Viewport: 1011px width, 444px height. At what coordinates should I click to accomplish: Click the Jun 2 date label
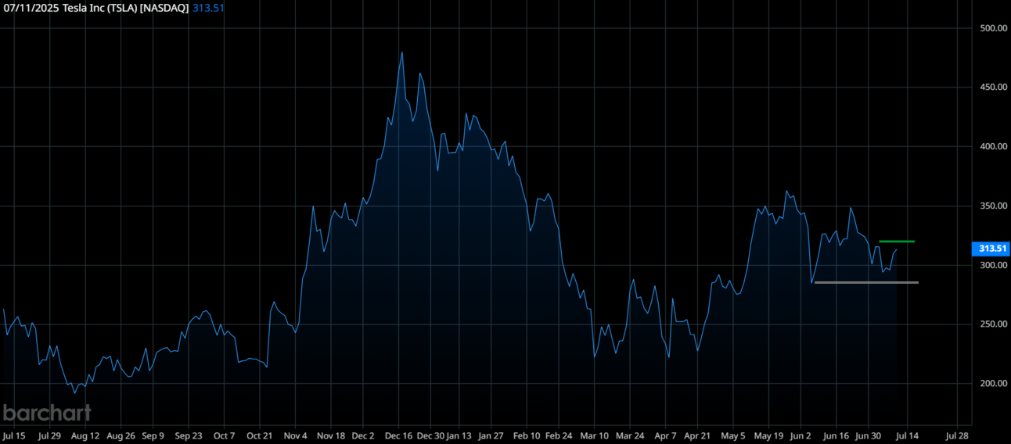point(801,435)
